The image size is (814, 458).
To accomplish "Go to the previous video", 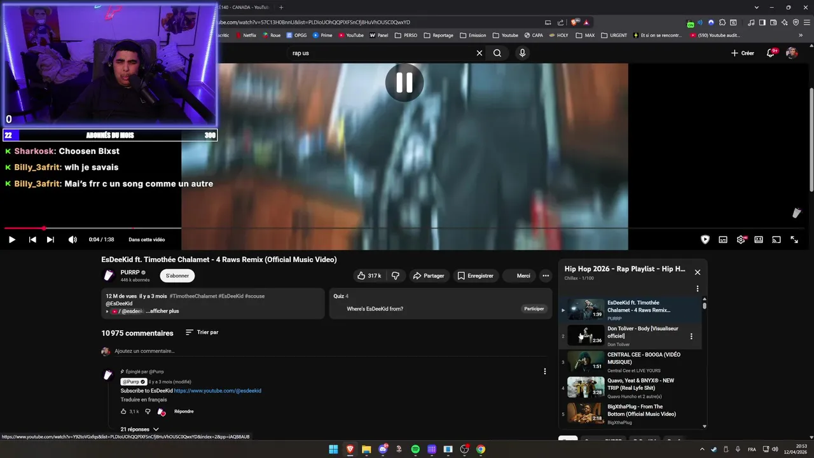I will [32, 240].
